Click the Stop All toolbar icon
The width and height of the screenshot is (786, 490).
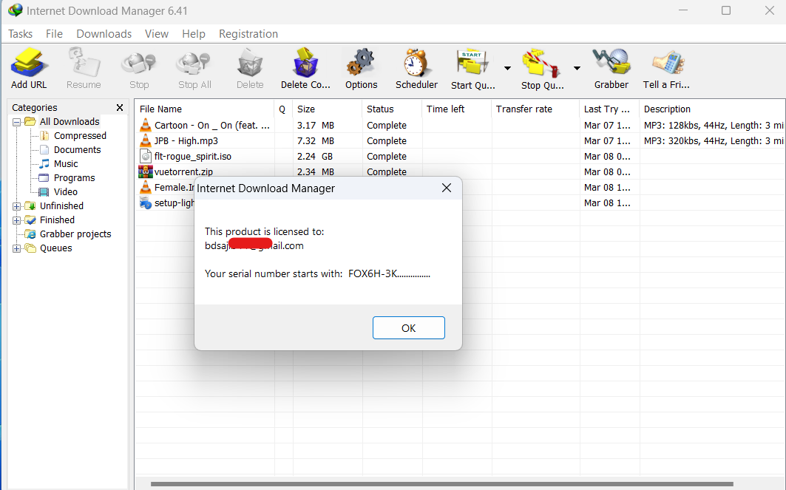[194, 63]
